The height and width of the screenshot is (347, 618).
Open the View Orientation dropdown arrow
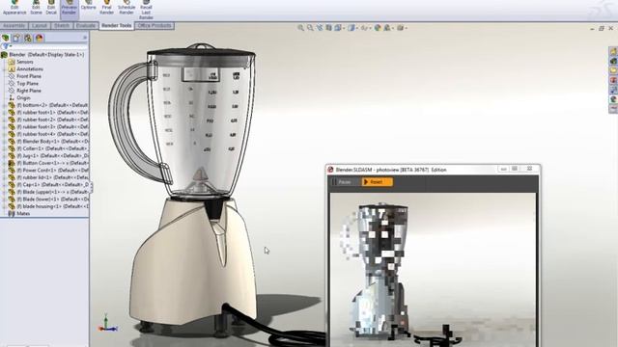pos(344,28)
